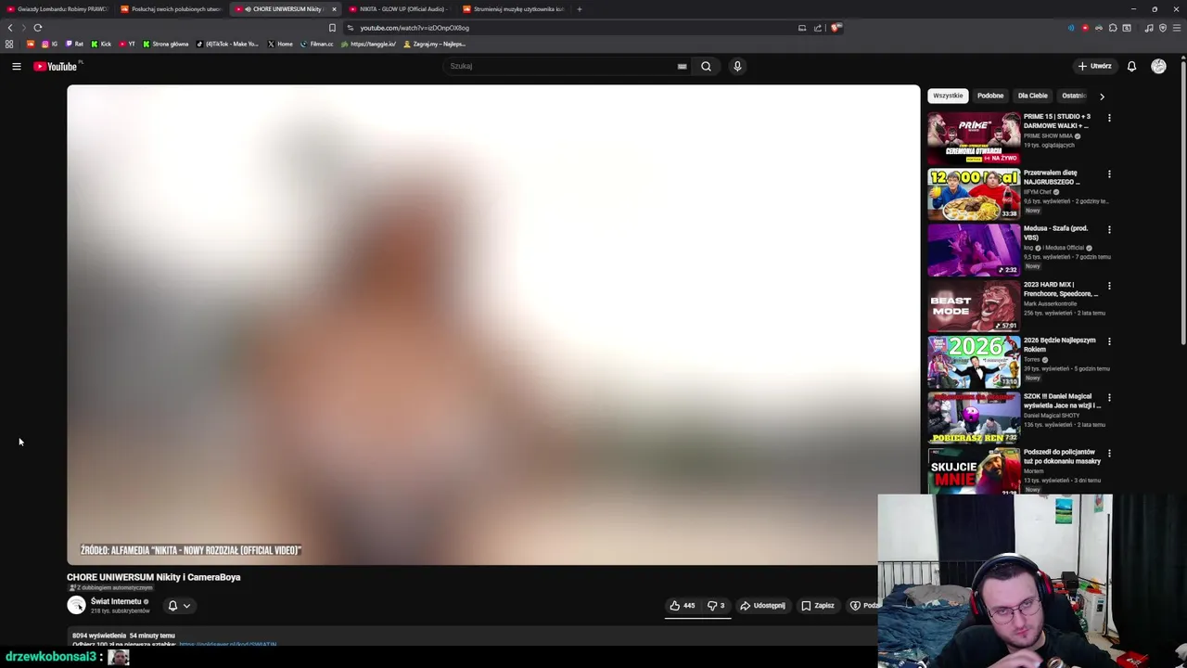The height and width of the screenshot is (668, 1187).
Task: Click the address bar URL
Action: pos(415,28)
